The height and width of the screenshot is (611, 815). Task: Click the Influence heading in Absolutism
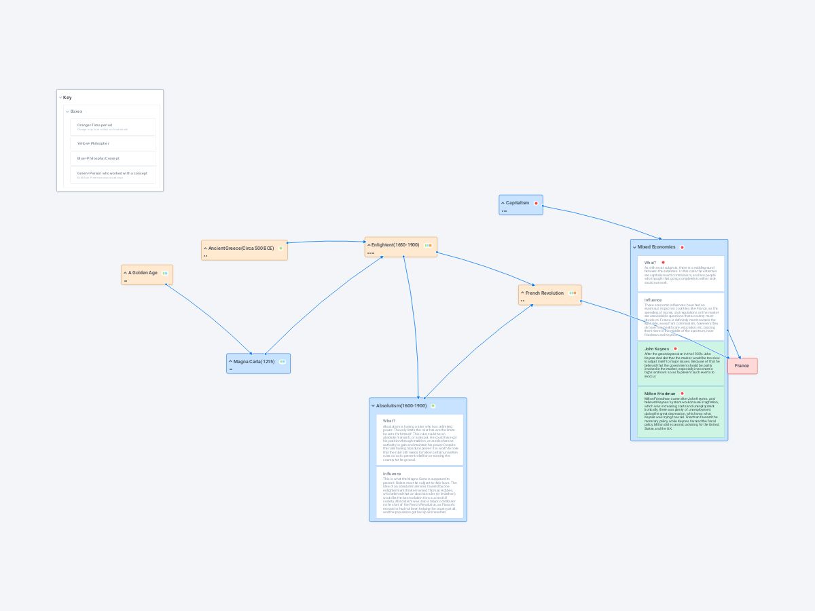coord(392,474)
